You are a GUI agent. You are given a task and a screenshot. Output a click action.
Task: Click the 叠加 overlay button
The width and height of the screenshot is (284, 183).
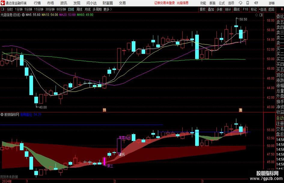[x=211, y=9]
